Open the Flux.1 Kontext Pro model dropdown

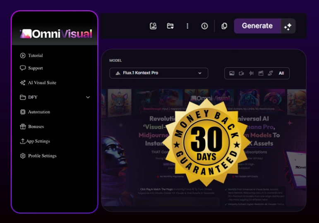(159, 73)
